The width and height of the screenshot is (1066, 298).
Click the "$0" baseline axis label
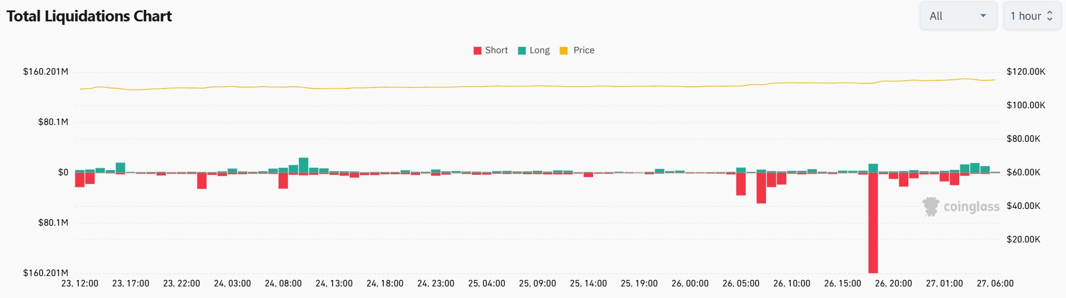click(x=63, y=172)
